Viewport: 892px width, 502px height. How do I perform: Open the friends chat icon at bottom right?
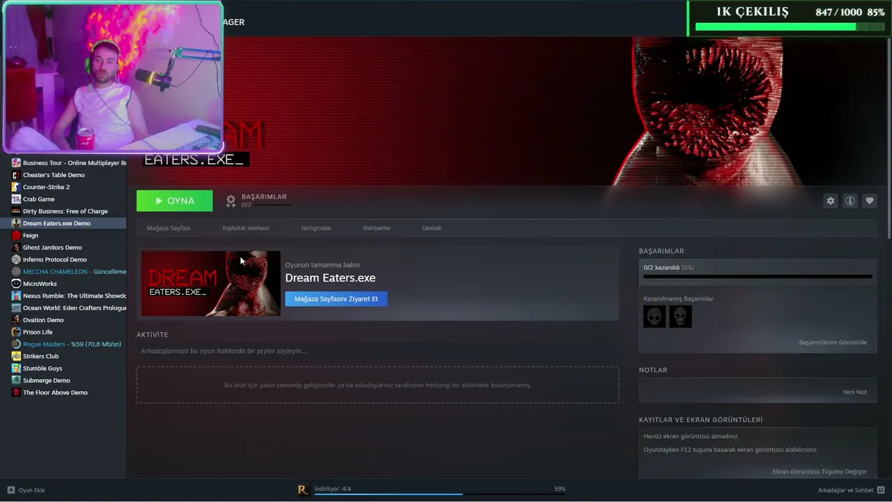coord(881,490)
